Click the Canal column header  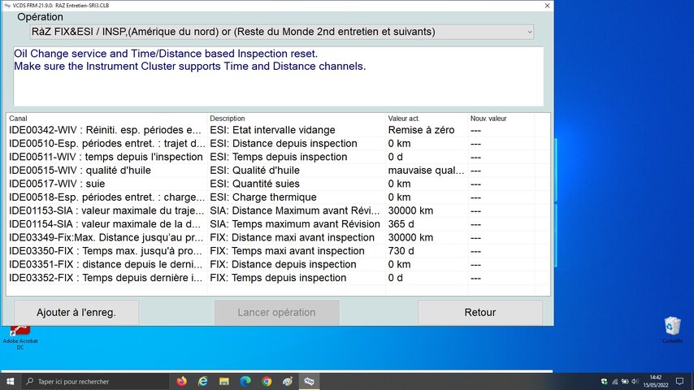pos(106,119)
